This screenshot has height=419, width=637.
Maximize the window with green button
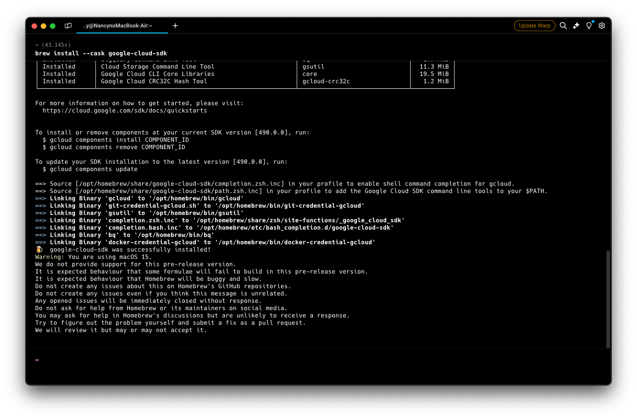pyautogui.click(x=53, y=26)
